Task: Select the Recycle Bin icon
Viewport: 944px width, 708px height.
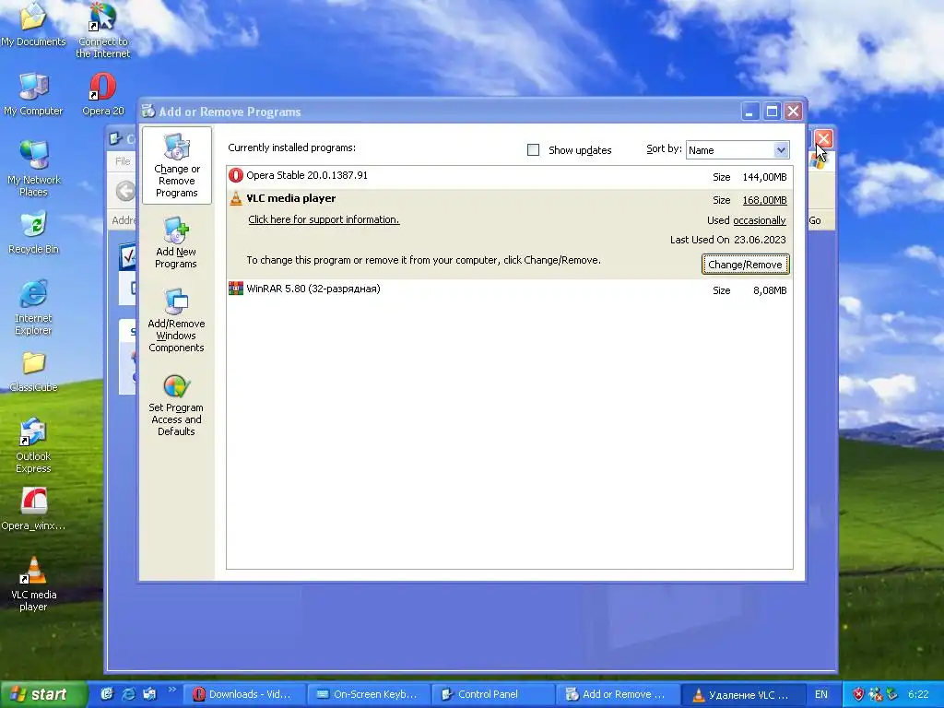Action: (33, 233)
